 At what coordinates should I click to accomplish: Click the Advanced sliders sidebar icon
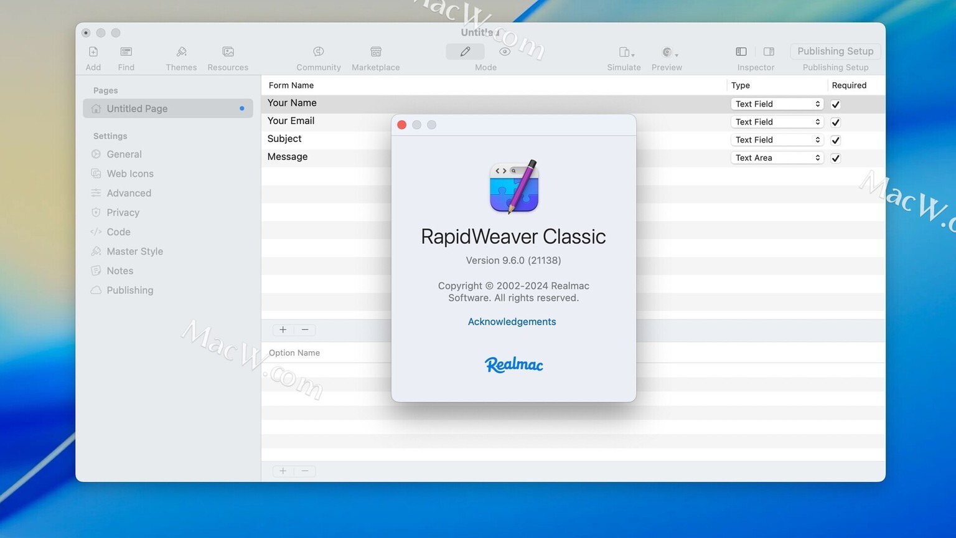tap(96, 193)
